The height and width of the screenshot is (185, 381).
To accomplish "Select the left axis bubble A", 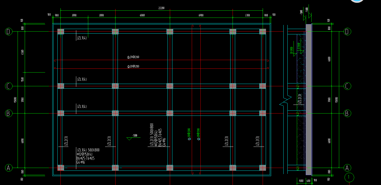I will click(9, 168).
